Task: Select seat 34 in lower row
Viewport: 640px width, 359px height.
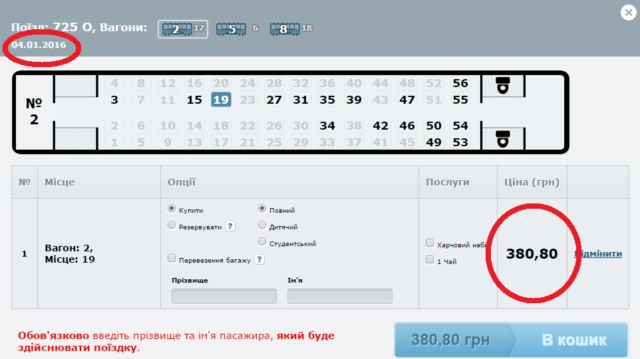Action: (327, 126)
